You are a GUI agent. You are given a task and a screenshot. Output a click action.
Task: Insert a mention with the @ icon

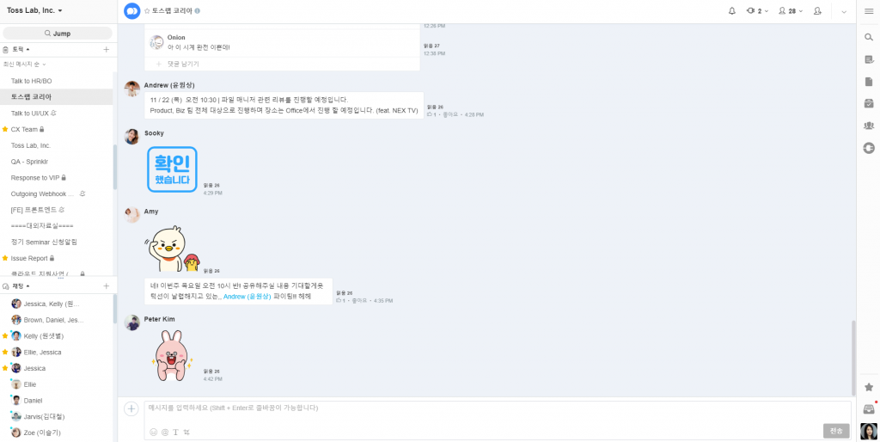coord(164,432)
